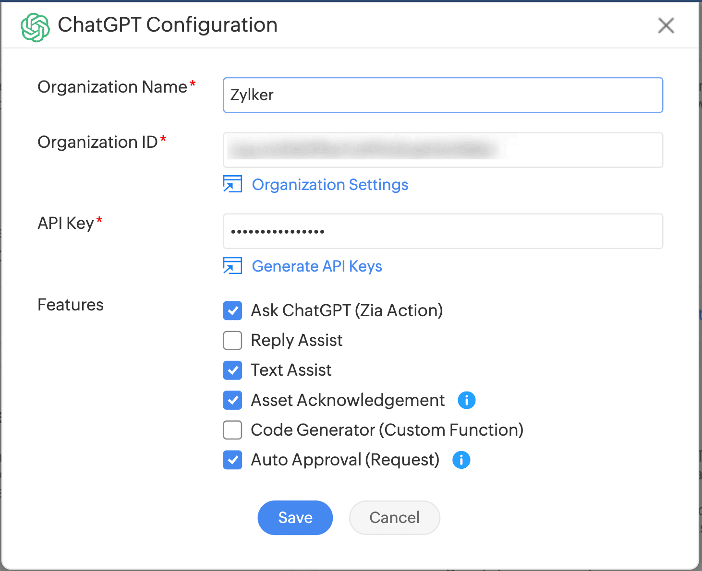Click the external-link icon beside Generate API Keys
Viewport: 702px width, 571px height.
point(232,266)
